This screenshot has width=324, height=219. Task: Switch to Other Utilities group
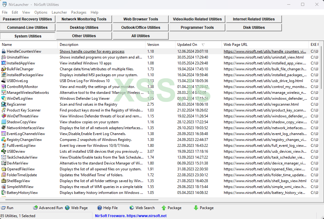pyautogui.click(x=84, y=36)
